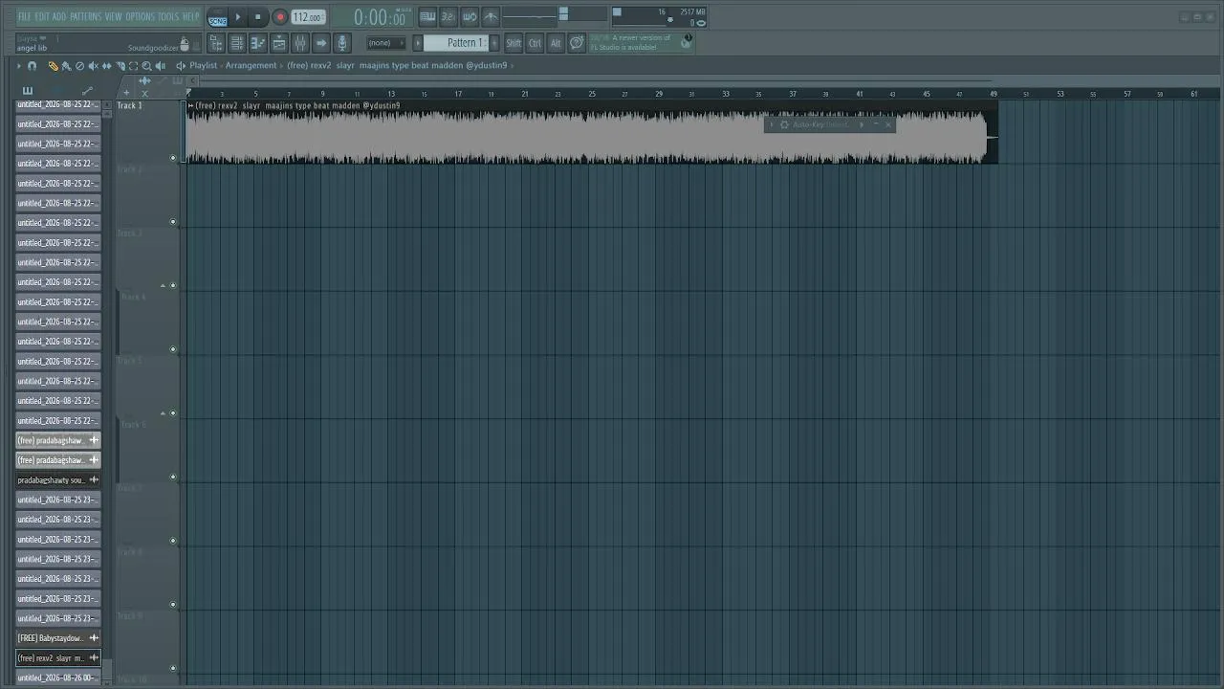Click the right-arrow toolbar icon beside mixer
Viewport: 1224px width, 689px height.
(x=321, y=43)
